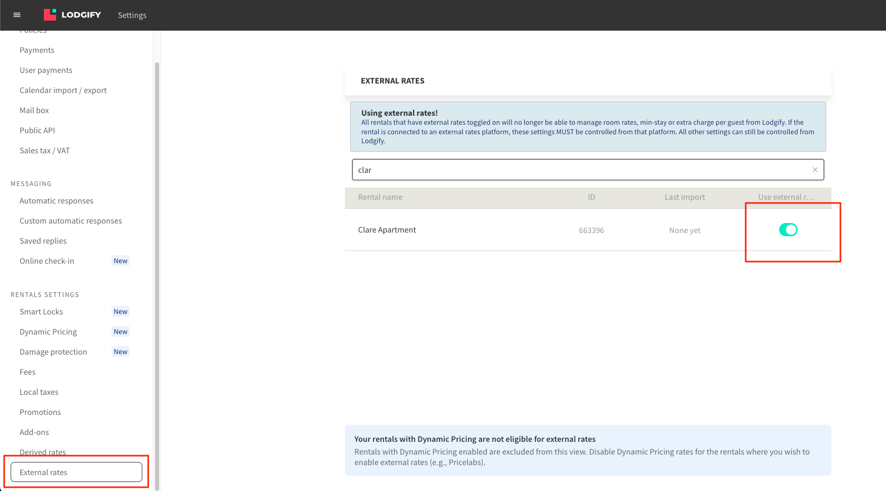Image resolution: width=886 pixels, height=491 pixels.
Task: Go to Online check-in settings
Action: (x=47, y=261)
